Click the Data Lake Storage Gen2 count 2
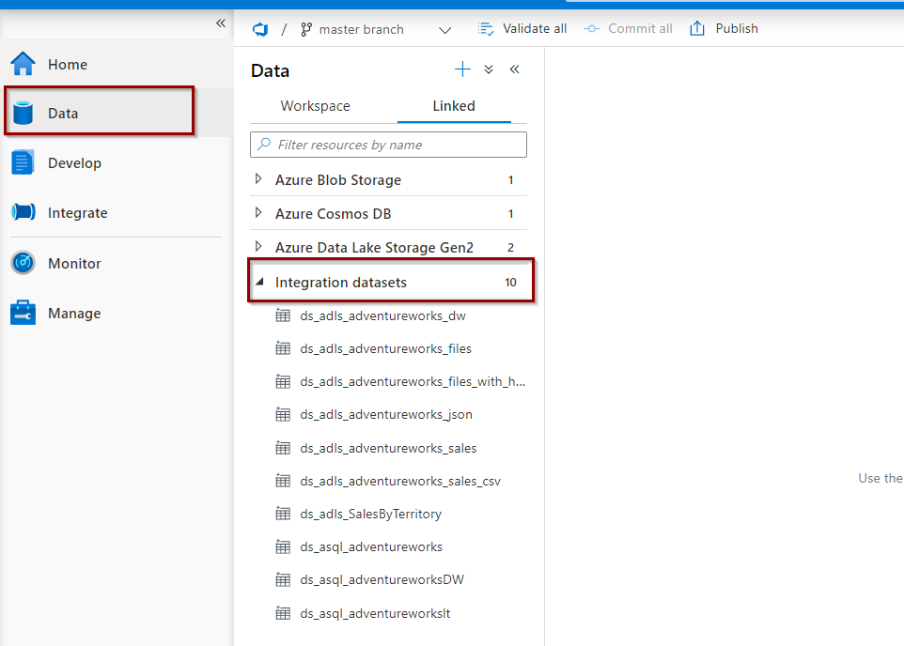This screenshot has width=904, height=646. coord(510,247)
